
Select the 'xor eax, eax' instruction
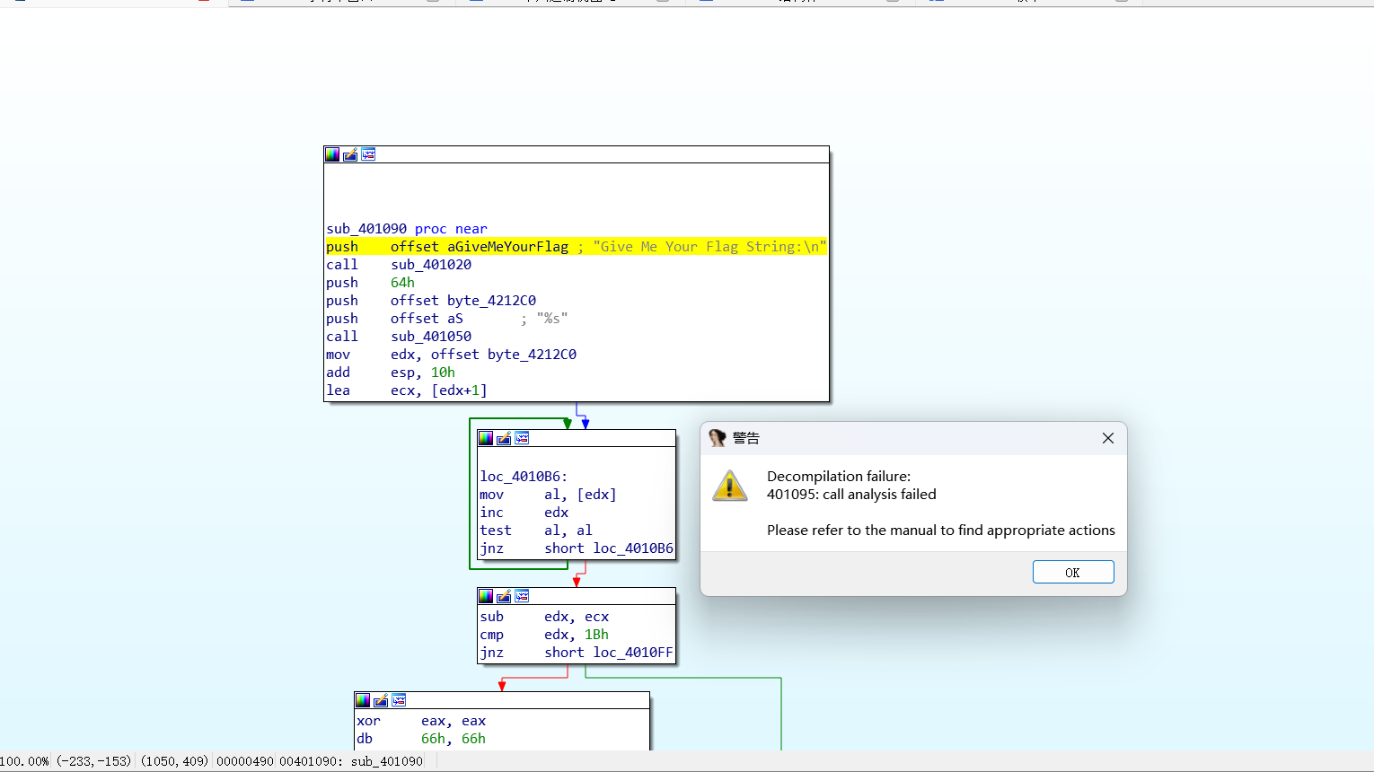[421, 721]
